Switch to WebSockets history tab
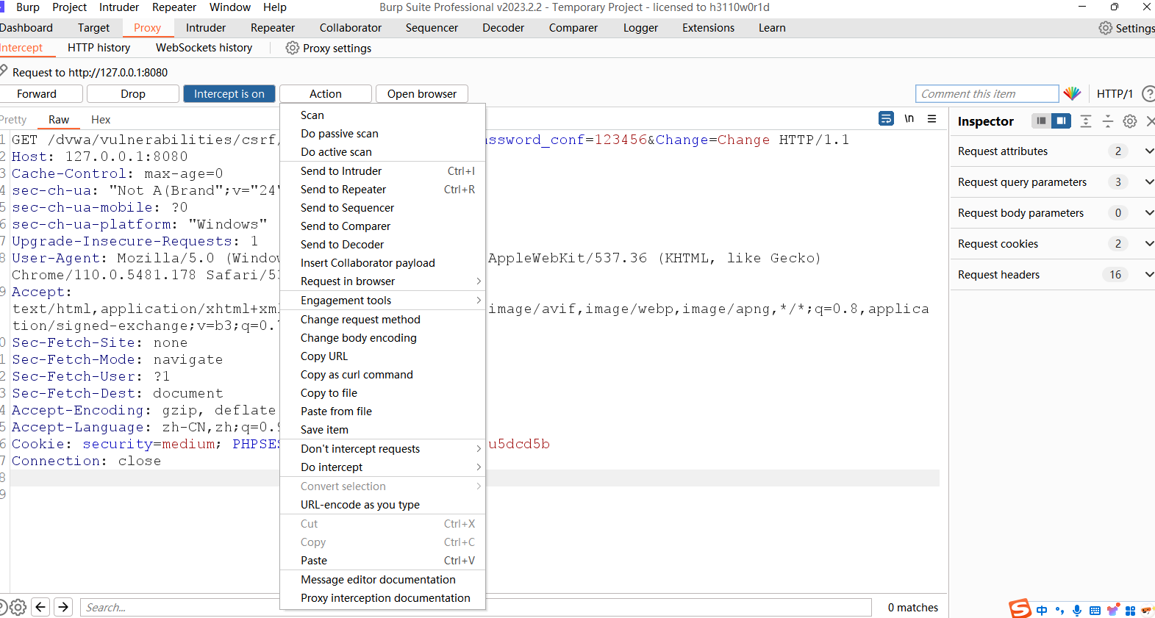The height and width of the screenshot is (618, 1155). (x=204, y=47)
